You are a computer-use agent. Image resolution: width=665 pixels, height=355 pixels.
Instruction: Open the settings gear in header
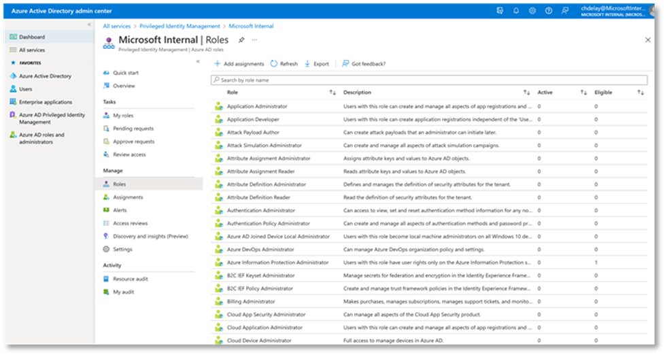click(x=532, y=11)
